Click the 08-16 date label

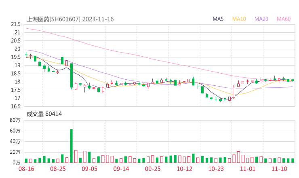(x=26, y=169)
